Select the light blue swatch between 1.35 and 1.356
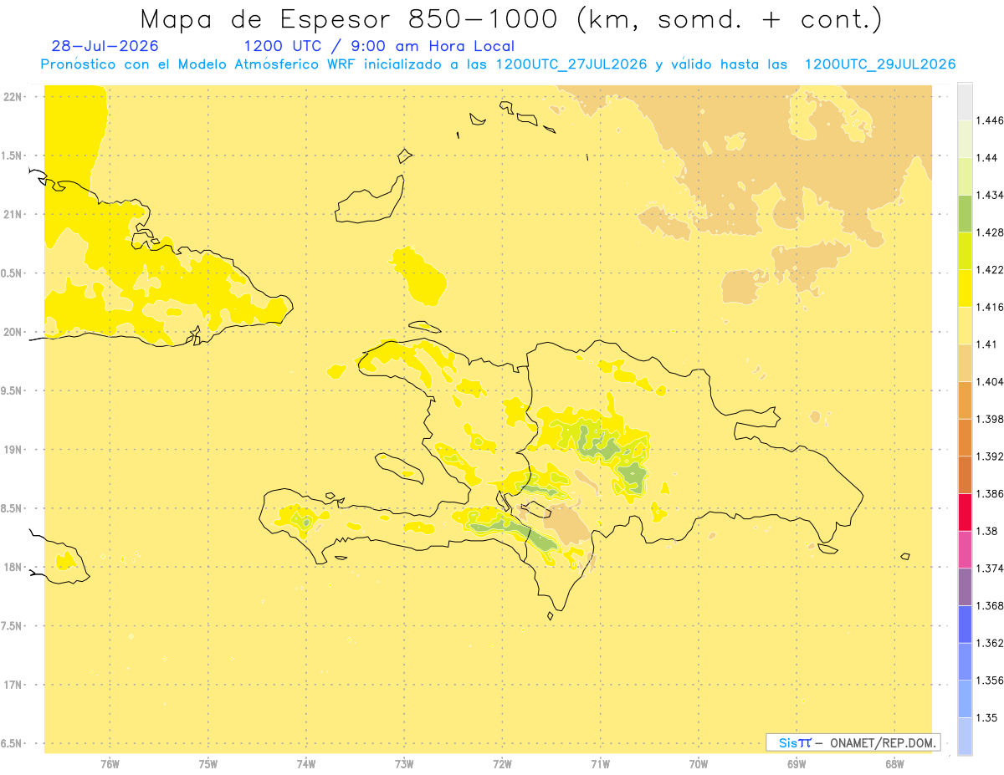The width and height of the screenshot is (1004, 775). (965, 699)
